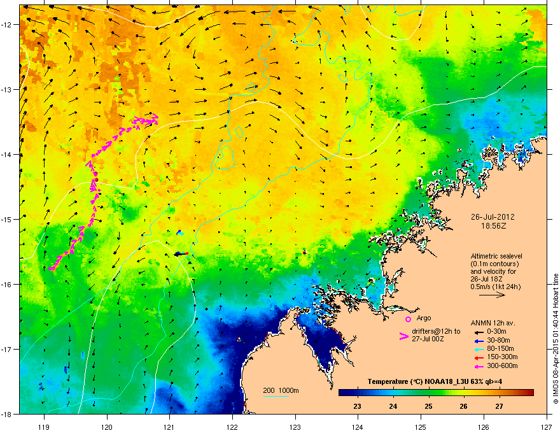Click the colorbar tick label 25
Viewport: 560px width, 433px height.
428,406
